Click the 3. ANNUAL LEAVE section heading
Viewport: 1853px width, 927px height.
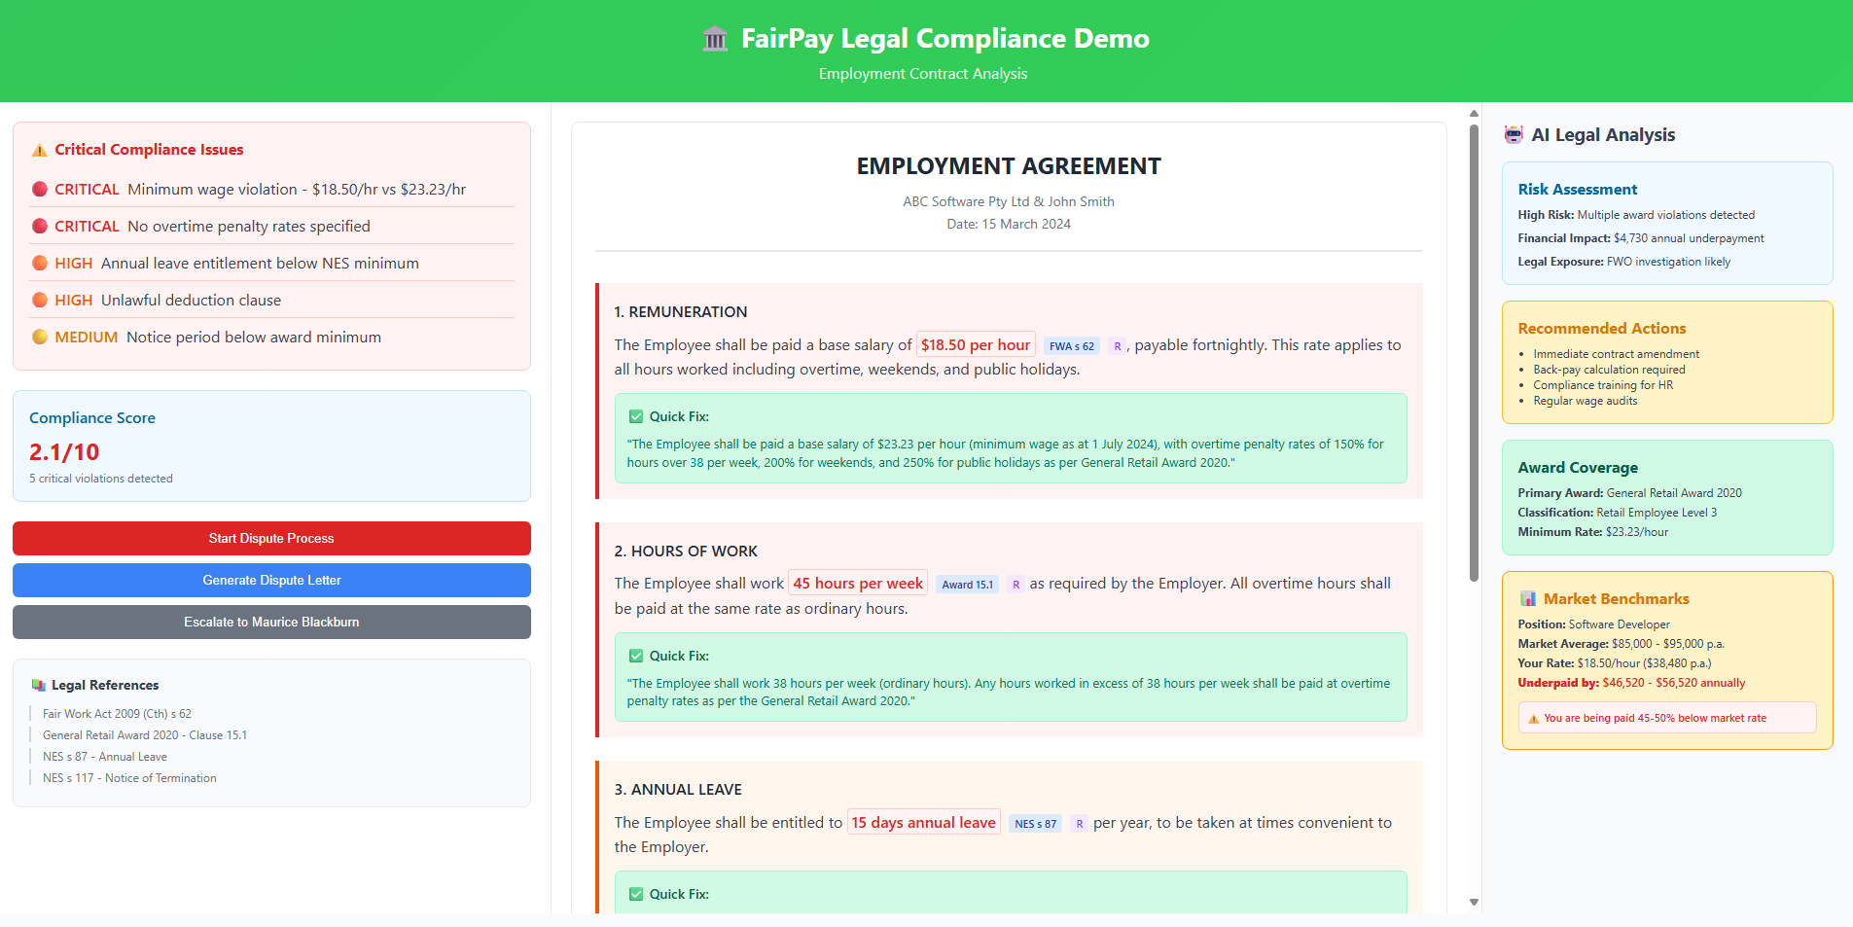[x=678, y=790]
